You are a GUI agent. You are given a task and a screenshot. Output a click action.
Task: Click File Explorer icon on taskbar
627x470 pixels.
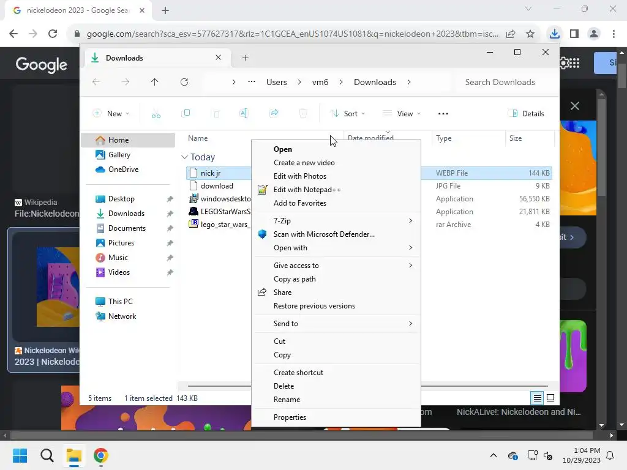[74, 455]
